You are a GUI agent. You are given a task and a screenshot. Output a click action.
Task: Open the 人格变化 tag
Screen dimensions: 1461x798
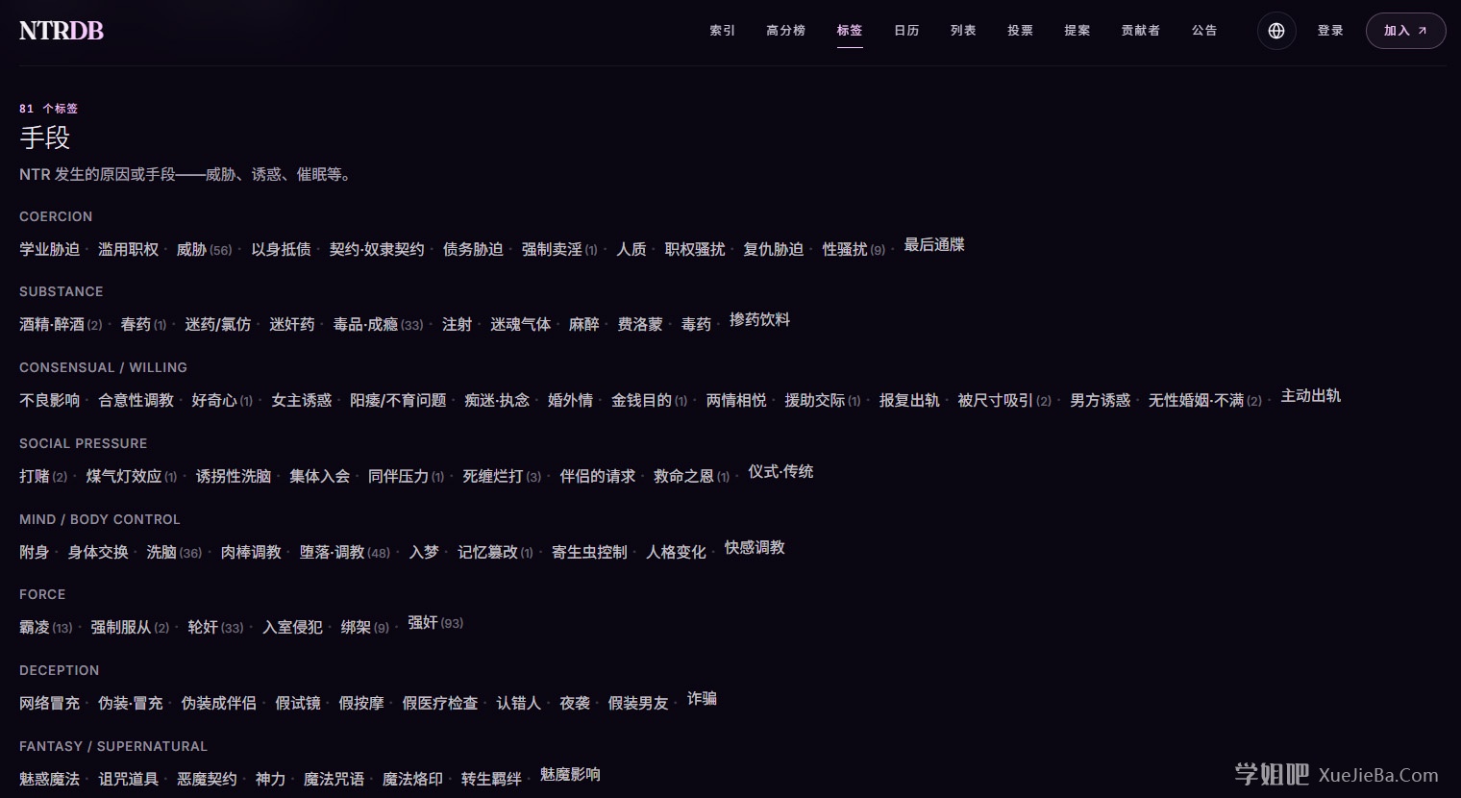pos(676,552)
